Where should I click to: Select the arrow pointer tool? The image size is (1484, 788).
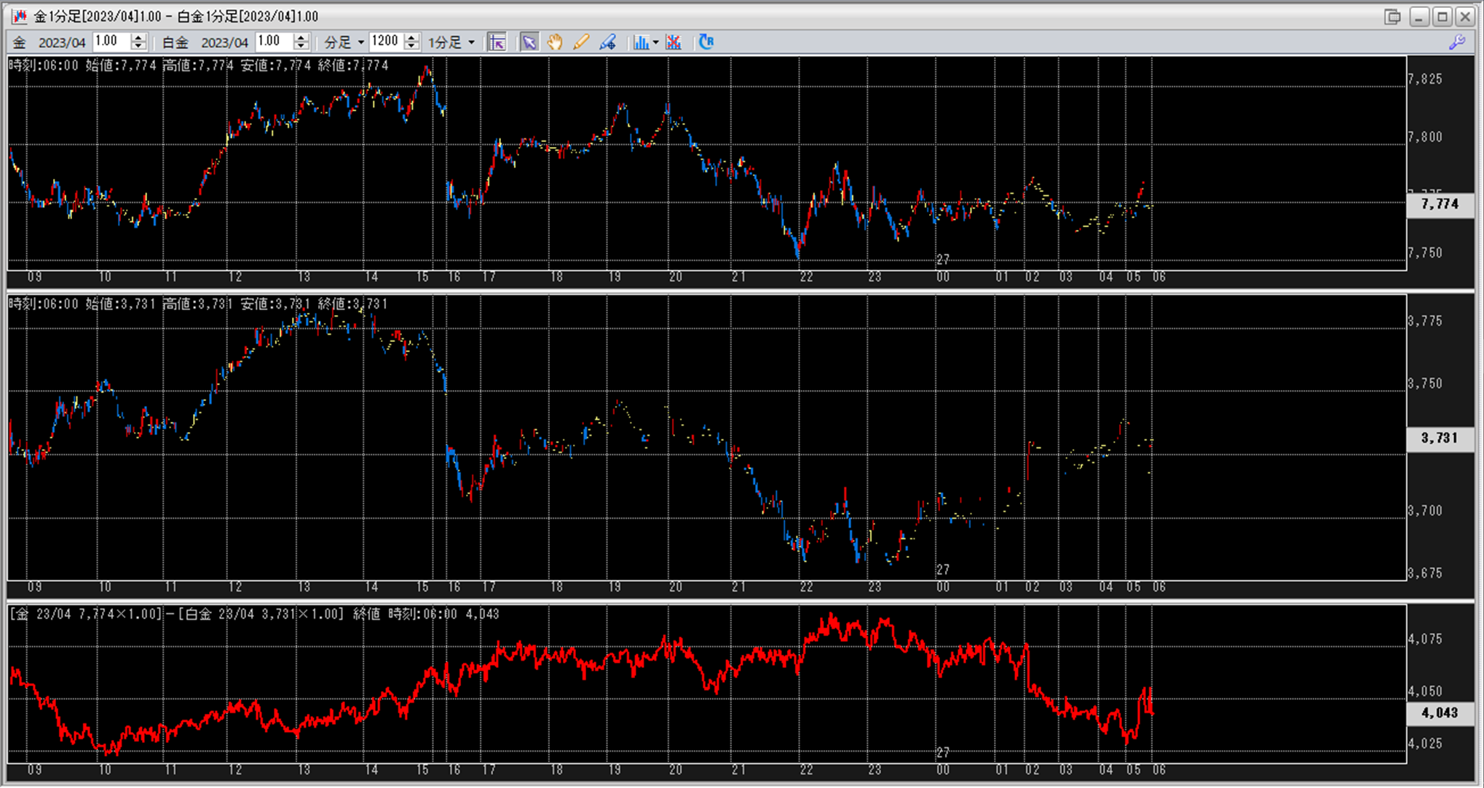click(529, 42)
